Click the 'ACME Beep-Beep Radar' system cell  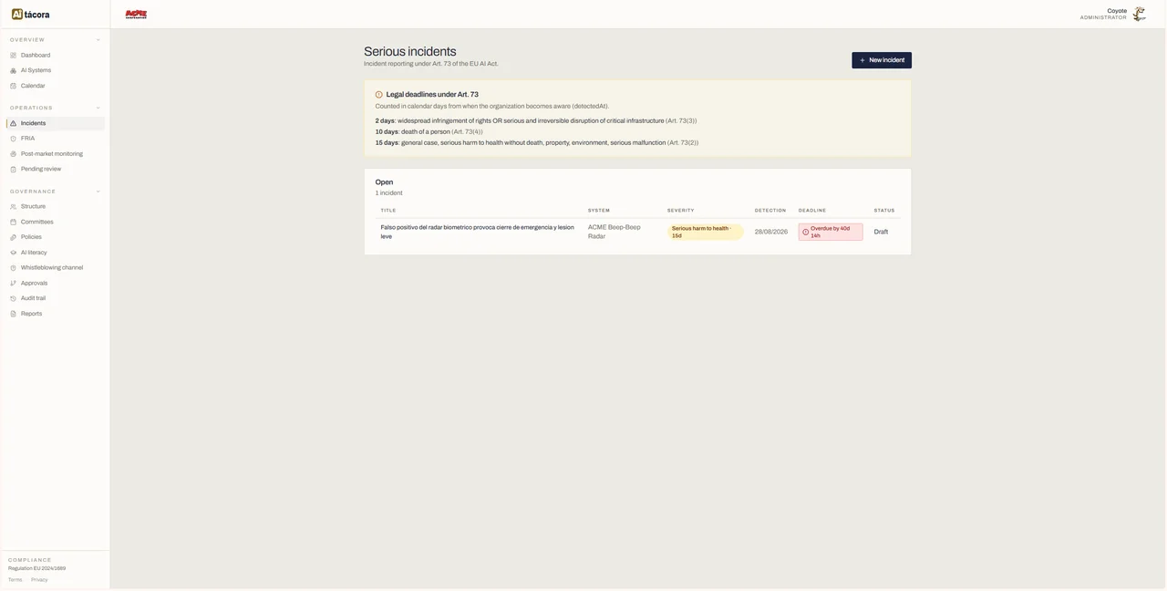coord(614,232)
